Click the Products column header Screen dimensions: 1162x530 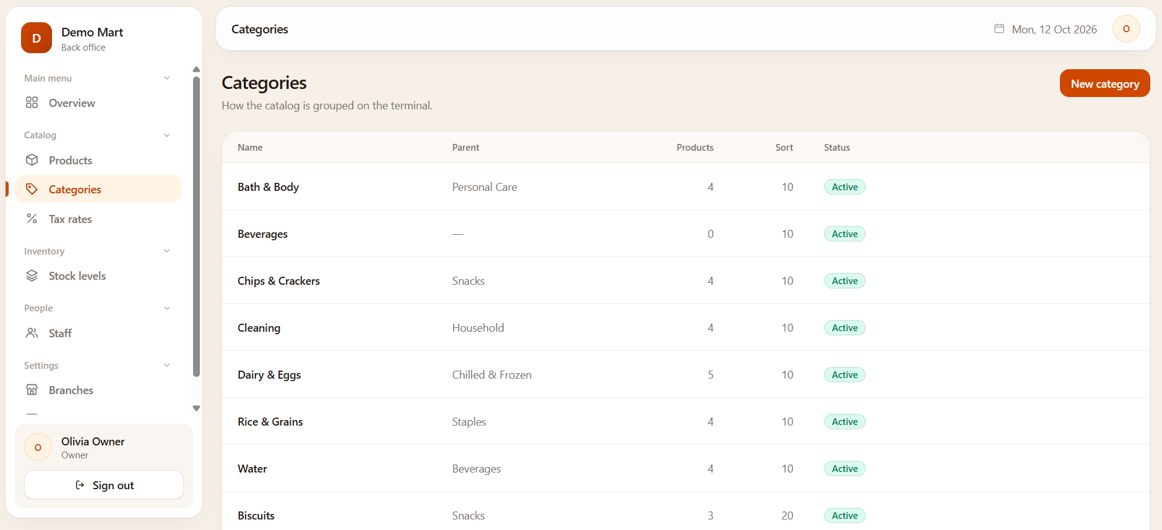[695, 147]
